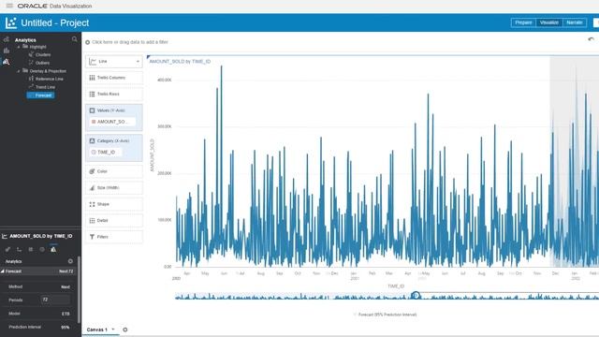The image size is (599, 337).
Task: Change the Method value Next
Action: [66, 287]
